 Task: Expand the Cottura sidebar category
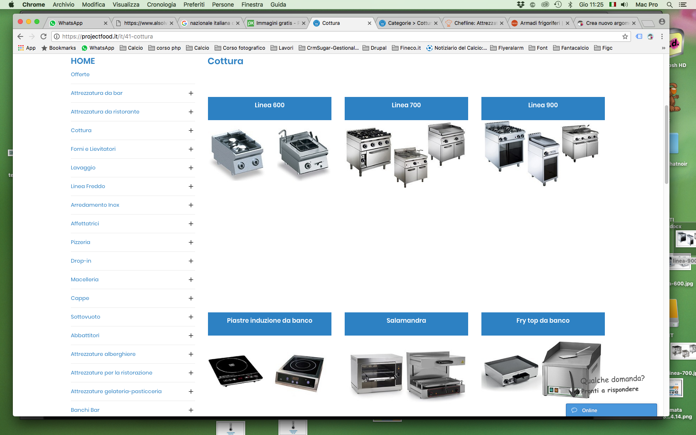[191, 130]
